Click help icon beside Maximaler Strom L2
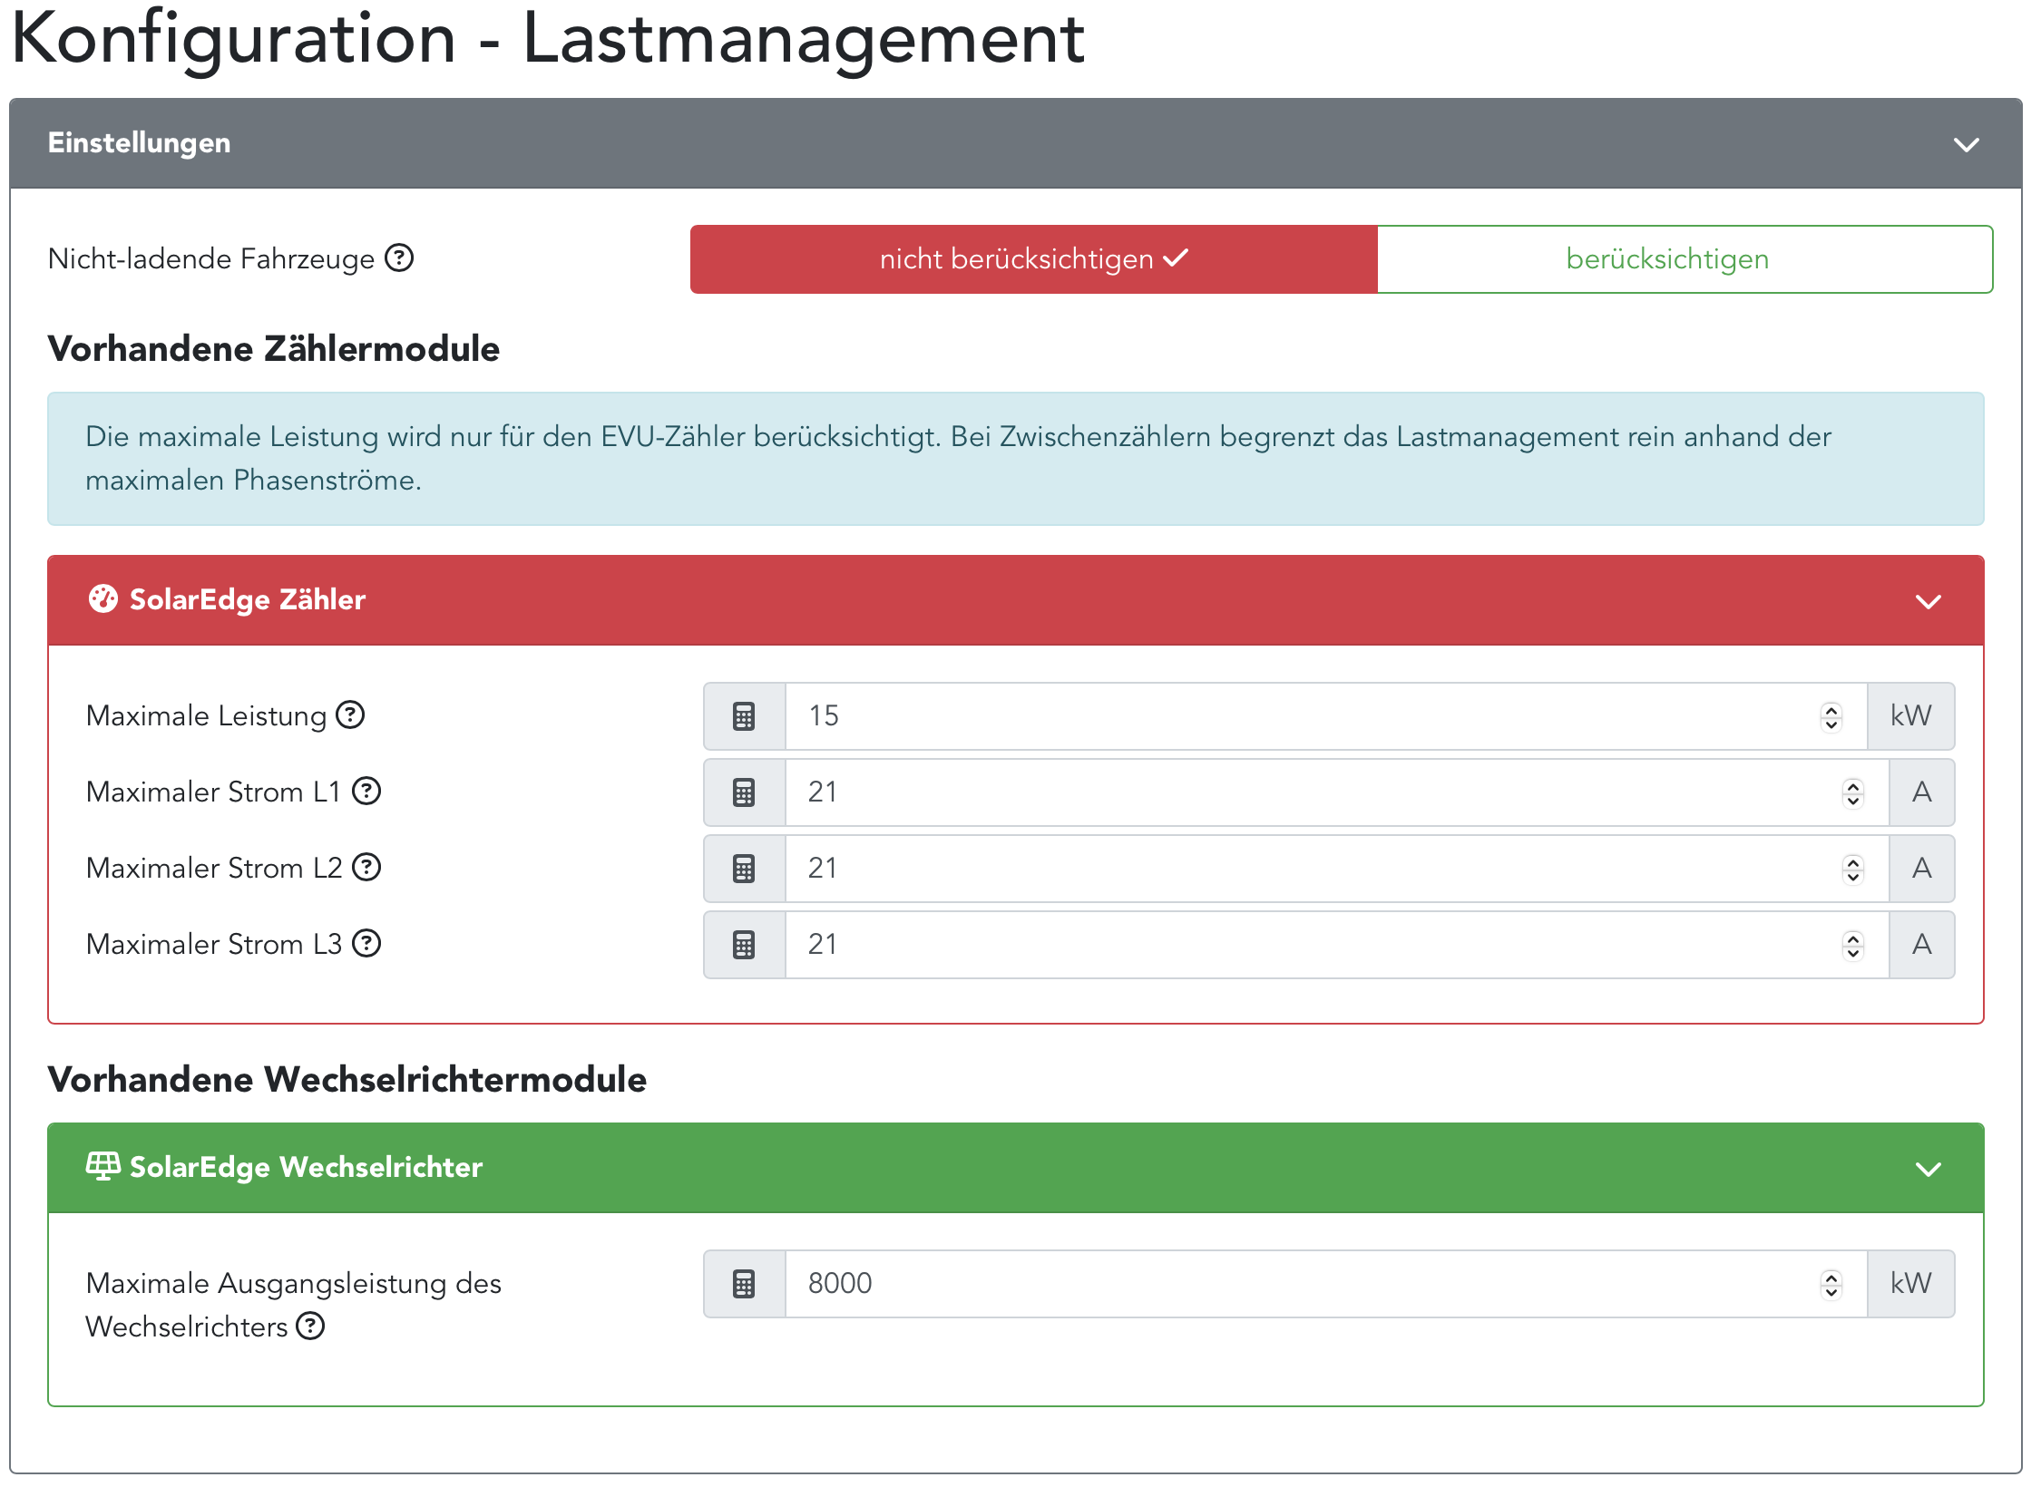Viewport: 2041px width, 1487px height. point(366,868)
